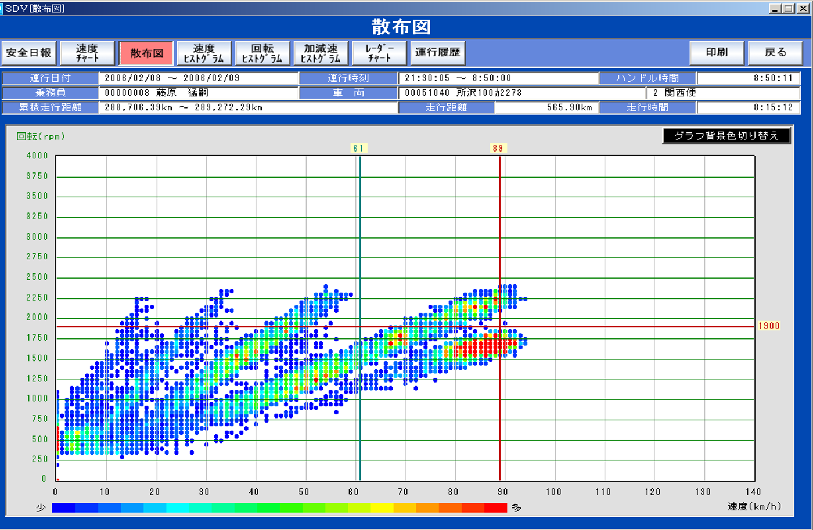Open the レーダーチャート tab

tap(379, 53)
